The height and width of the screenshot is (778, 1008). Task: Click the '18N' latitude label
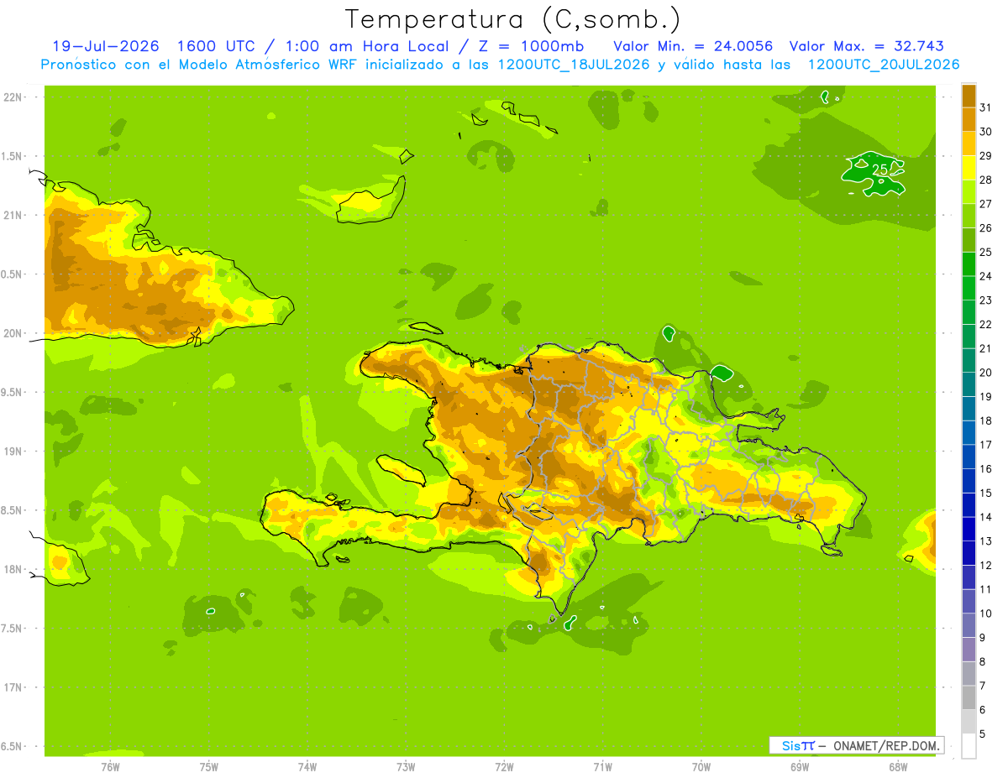click(12, 570)
